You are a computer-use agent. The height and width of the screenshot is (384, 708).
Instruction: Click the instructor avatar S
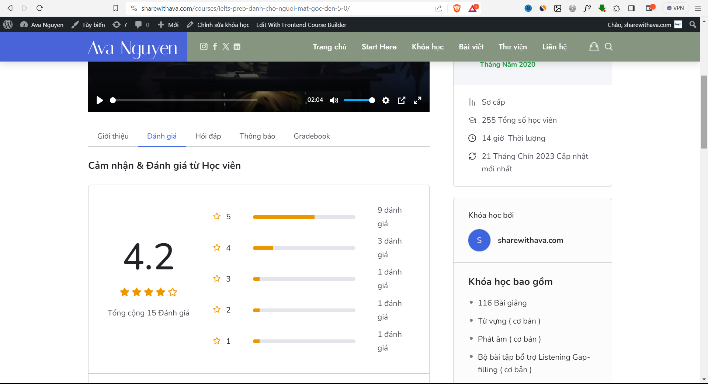[x=479, y=240]
